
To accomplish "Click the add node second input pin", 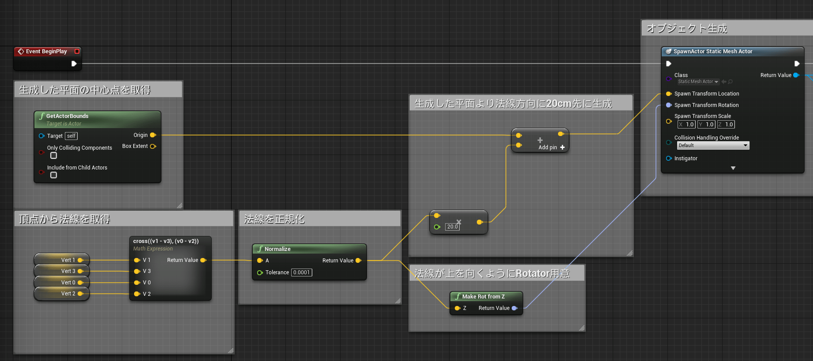I will click(519, 145).
